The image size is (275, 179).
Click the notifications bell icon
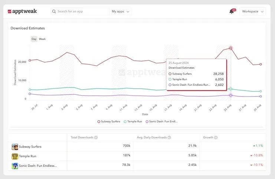coord(232,12)
